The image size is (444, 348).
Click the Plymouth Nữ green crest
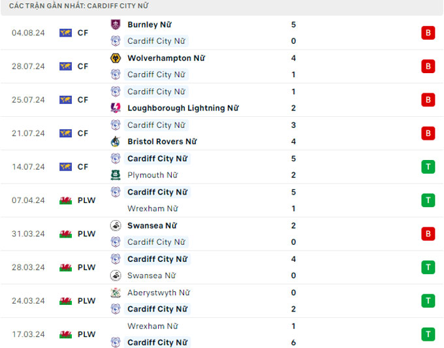click(x=116, y=175)
